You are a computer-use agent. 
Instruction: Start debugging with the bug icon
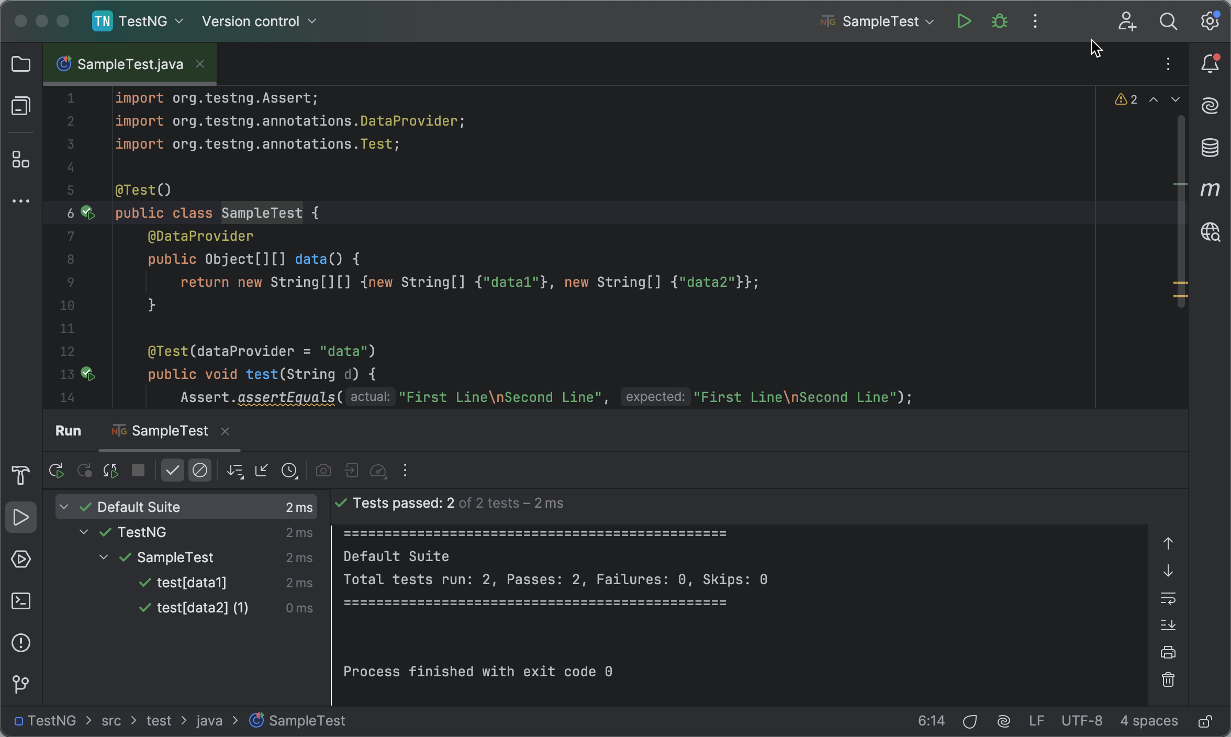click(x=999, y=21)
